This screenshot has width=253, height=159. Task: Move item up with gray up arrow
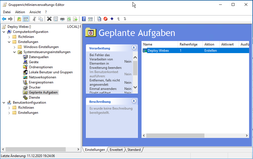point(118,19)
